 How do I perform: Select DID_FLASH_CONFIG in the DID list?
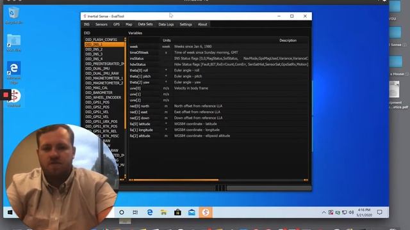point(104,40)
